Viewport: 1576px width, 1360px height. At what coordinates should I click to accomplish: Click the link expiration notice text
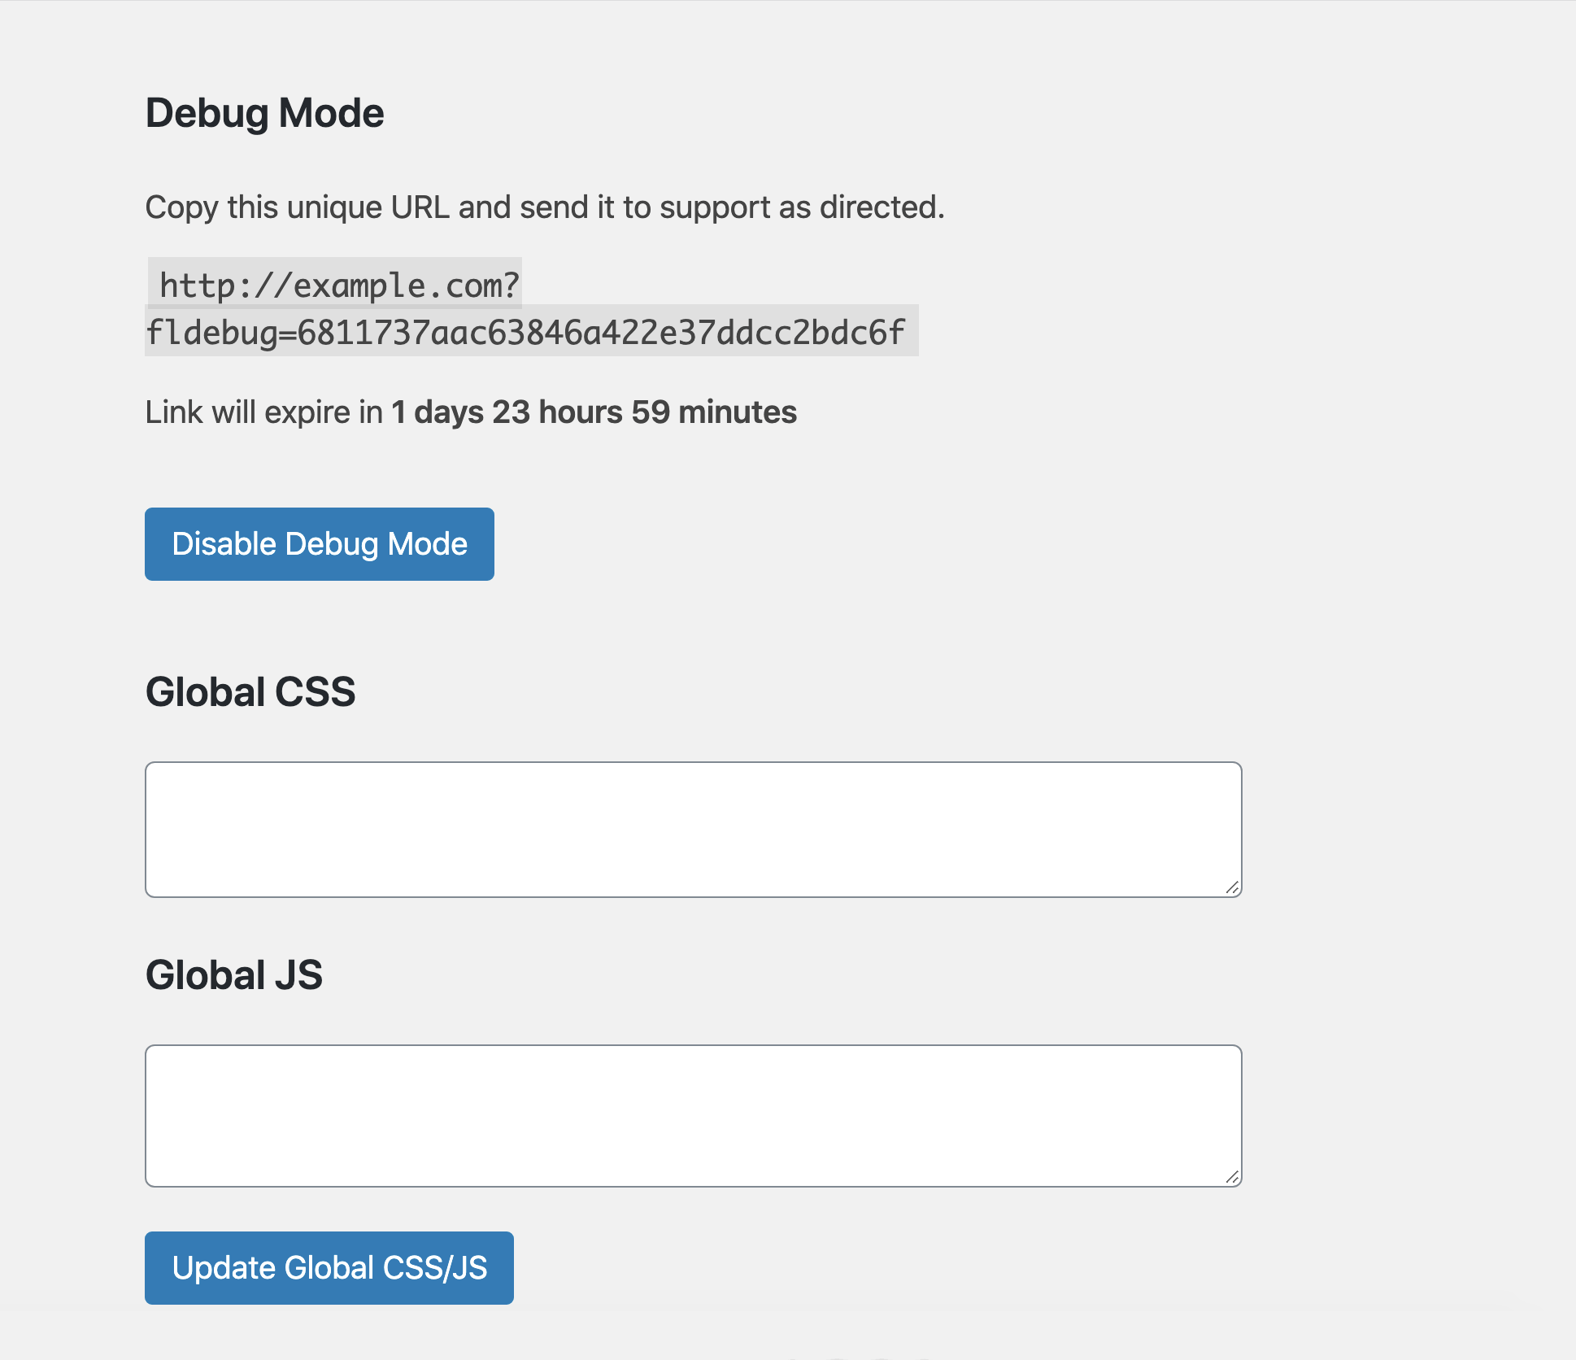[470, 412]
